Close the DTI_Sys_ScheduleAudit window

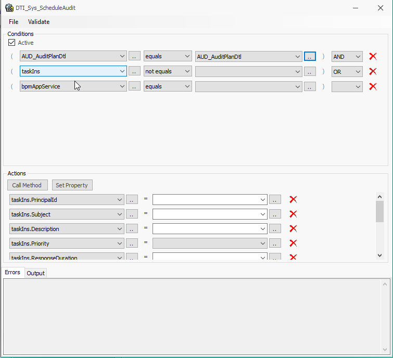tap(381, 8)
